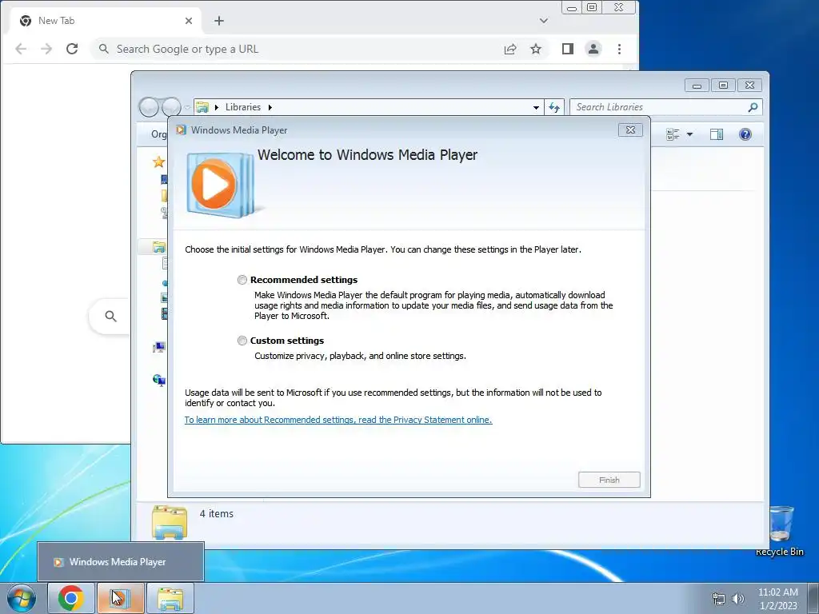The image size is (819, 614).
Task: Open a new Chrome tab
Action: coord(219,21)
